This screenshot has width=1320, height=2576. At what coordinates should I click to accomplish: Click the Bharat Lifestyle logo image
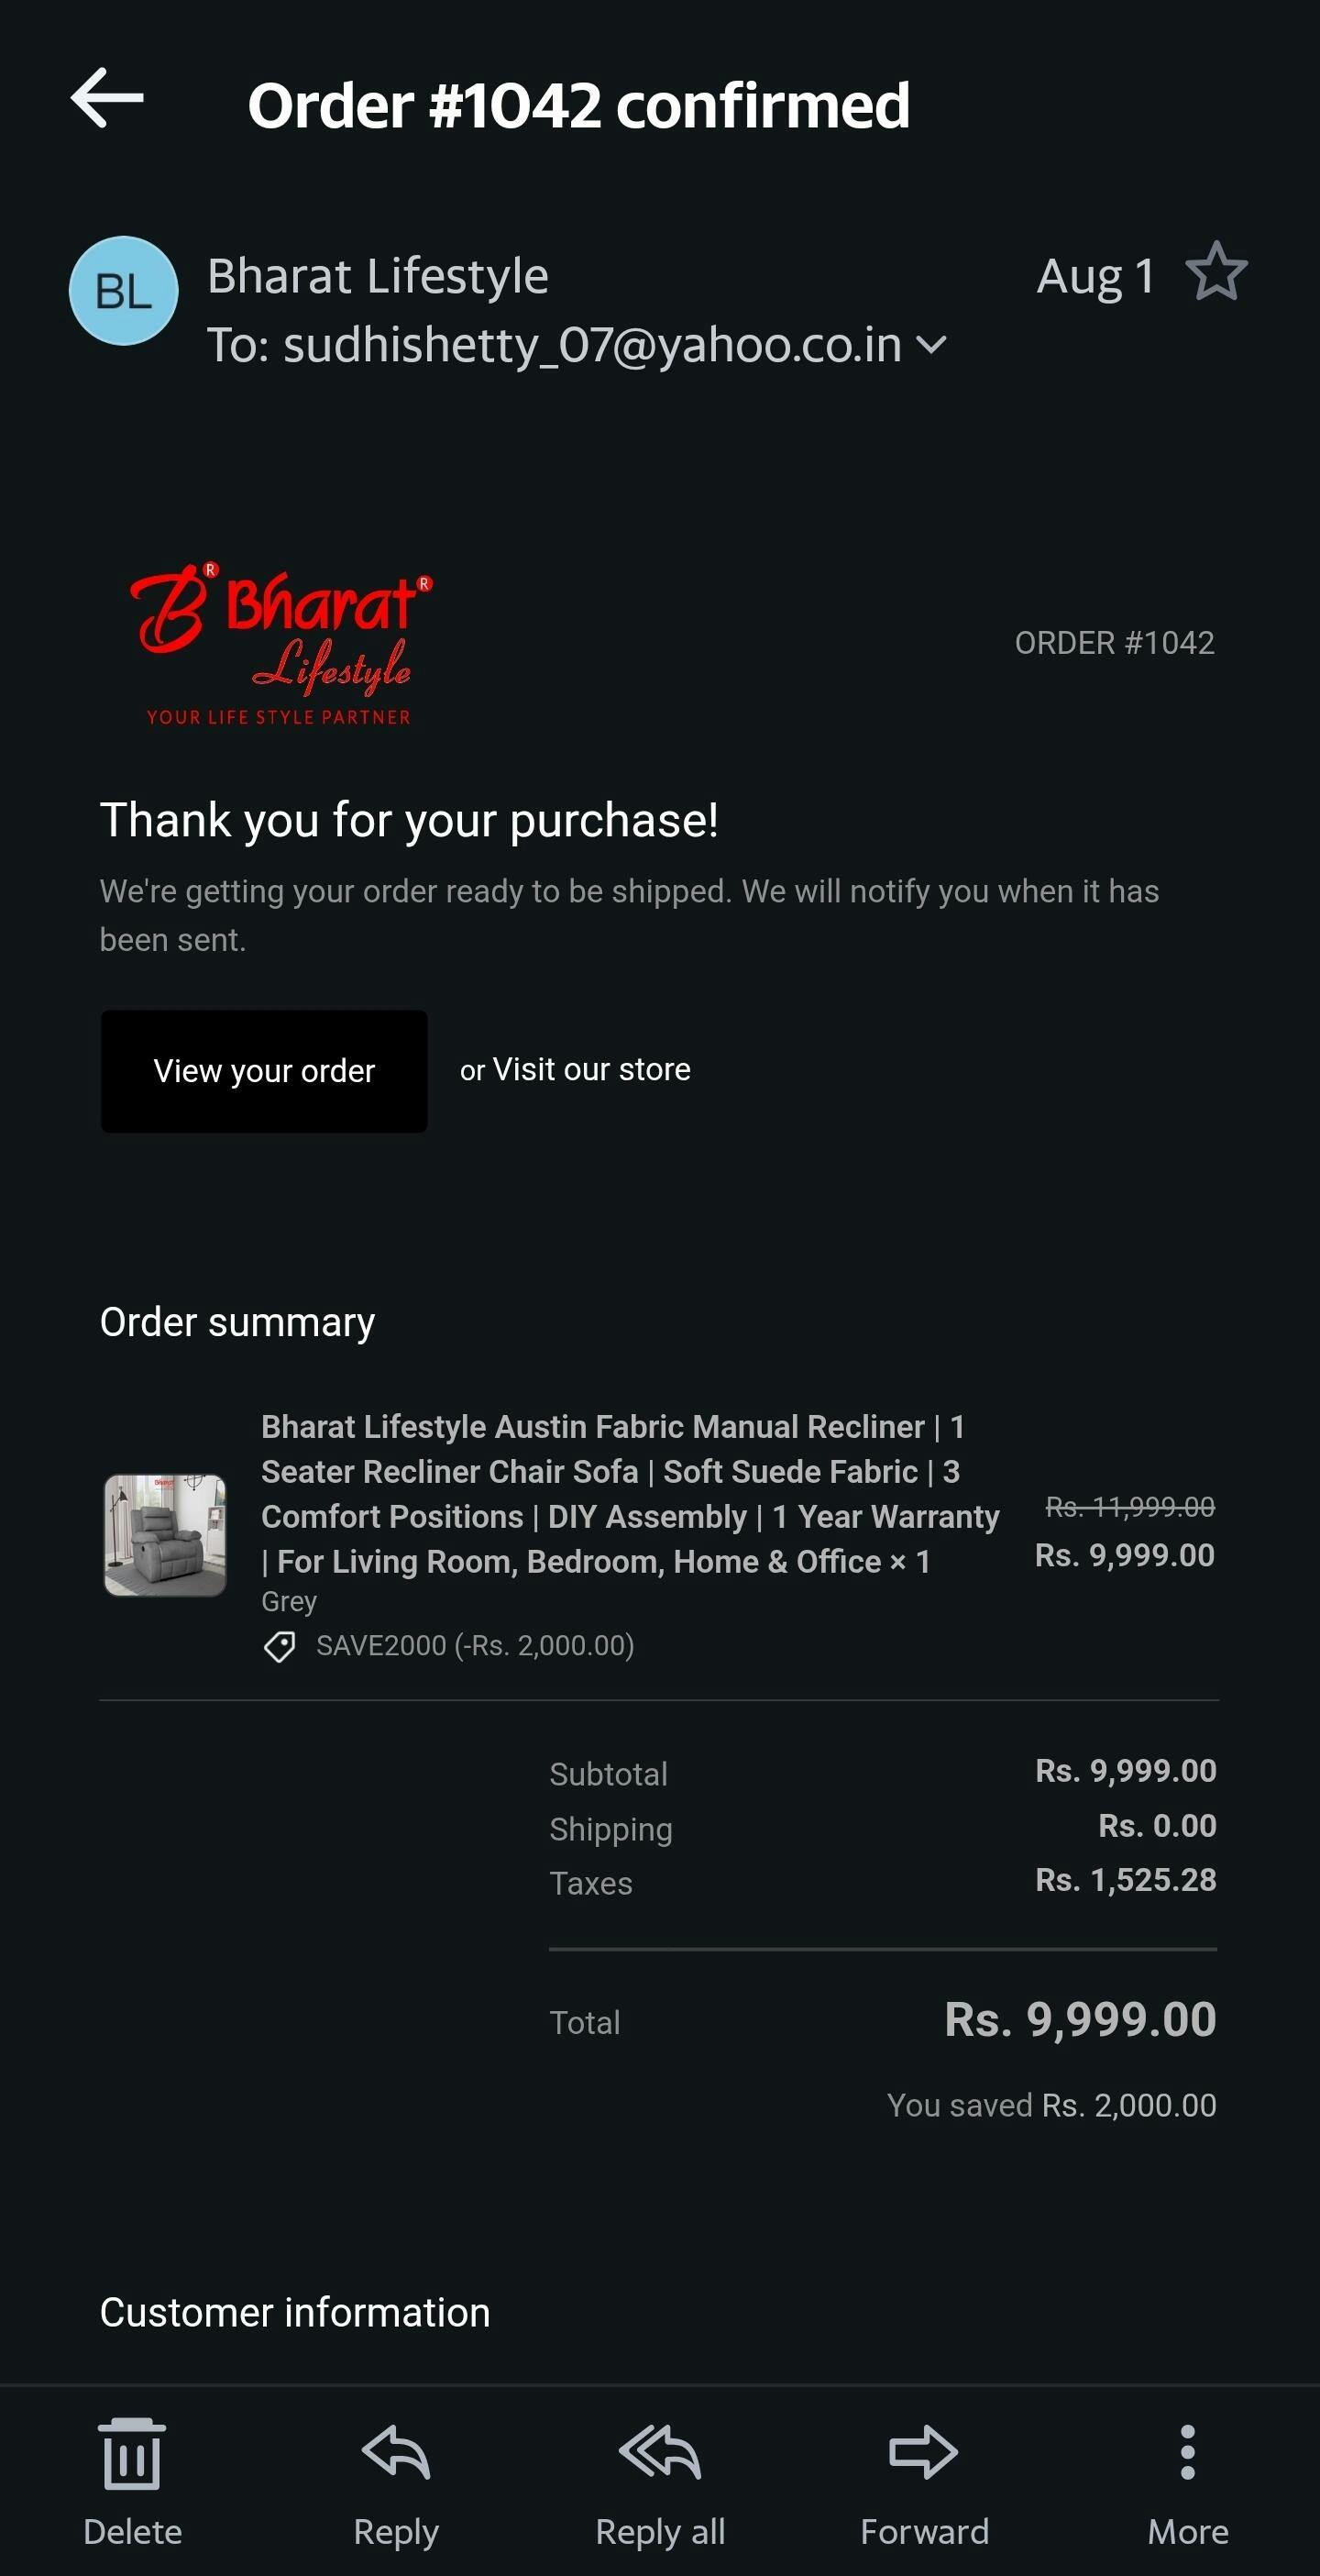point(280,643)
